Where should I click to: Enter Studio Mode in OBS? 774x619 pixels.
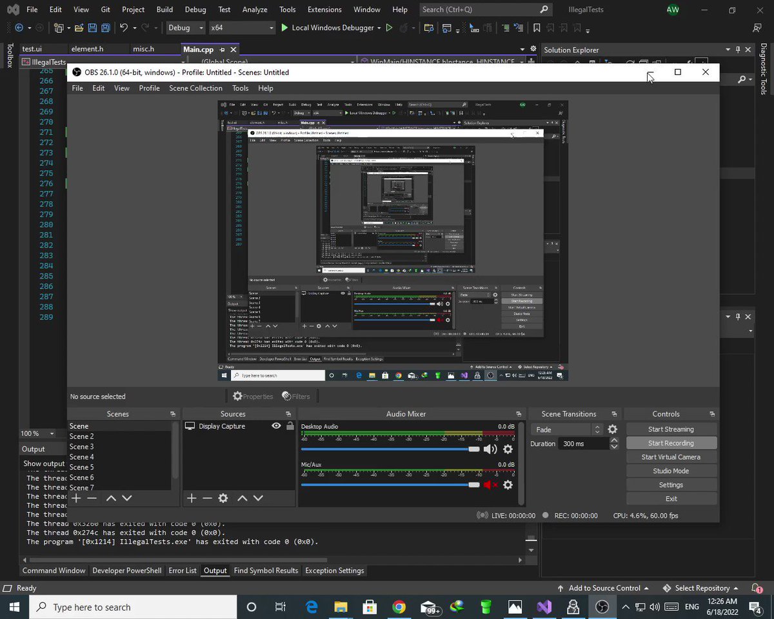point(671,471)
